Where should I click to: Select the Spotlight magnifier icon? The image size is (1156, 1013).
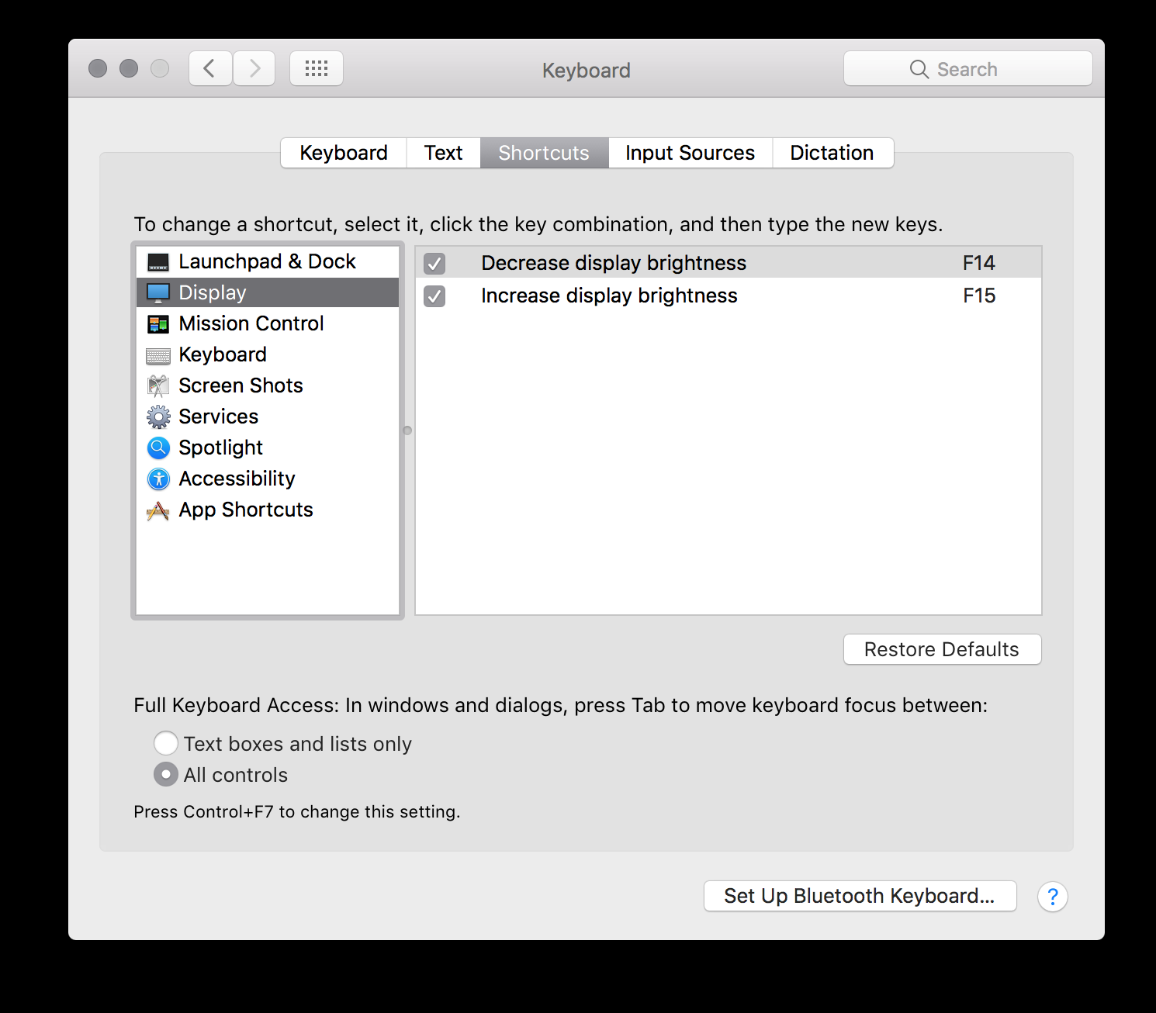[x=157, y=448]
